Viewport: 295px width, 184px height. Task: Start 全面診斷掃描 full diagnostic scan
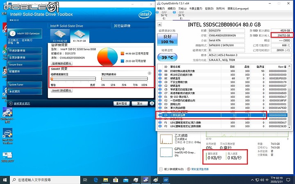[x=25, y=58]
